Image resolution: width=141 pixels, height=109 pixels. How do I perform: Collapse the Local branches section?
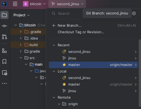point(54,71)
